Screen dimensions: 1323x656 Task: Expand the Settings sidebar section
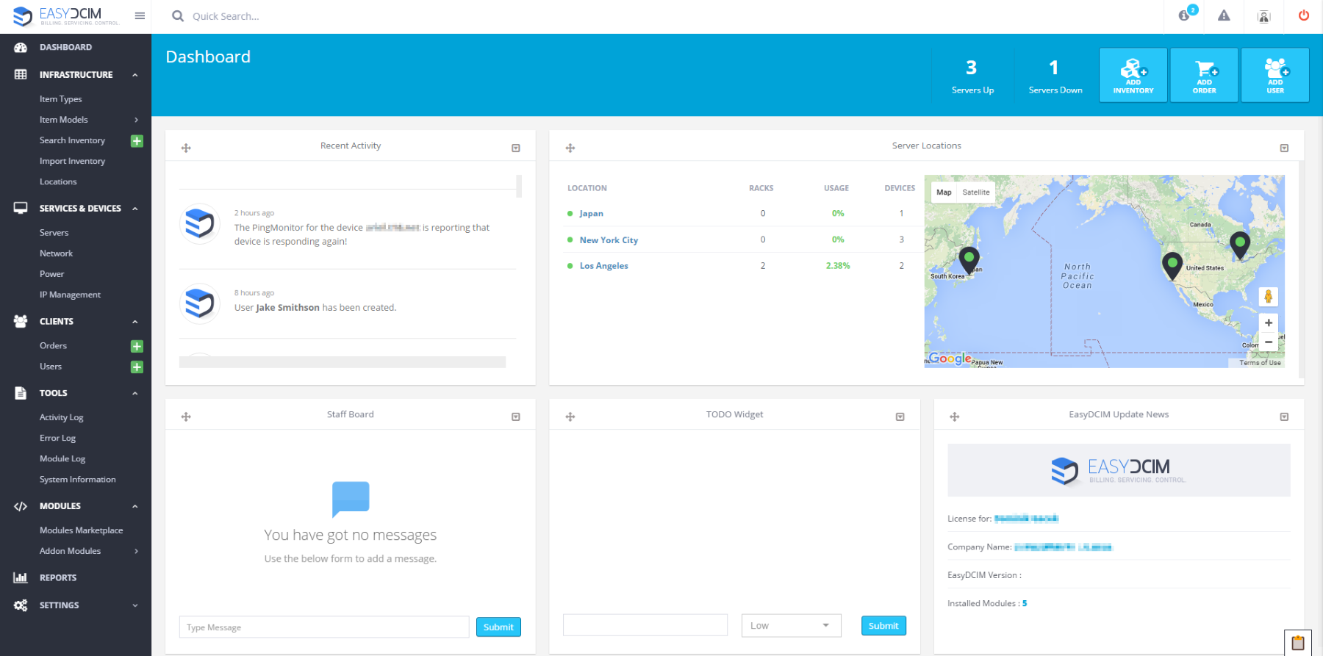(x=135, y=605)
